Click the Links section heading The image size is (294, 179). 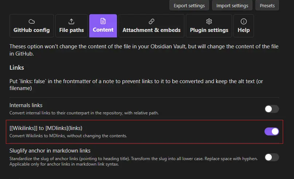click(17, 68)
